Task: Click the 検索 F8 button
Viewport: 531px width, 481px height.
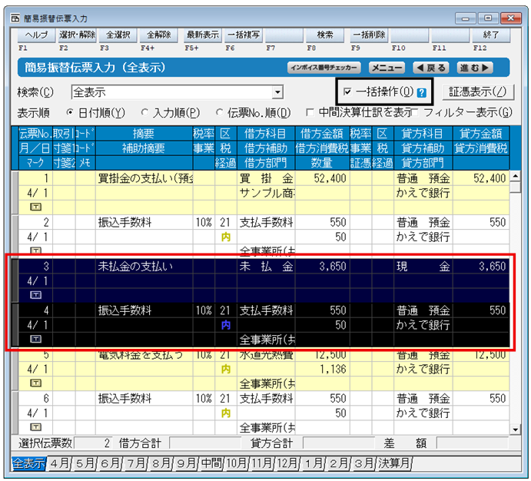Action: click(x=325, y=35)
